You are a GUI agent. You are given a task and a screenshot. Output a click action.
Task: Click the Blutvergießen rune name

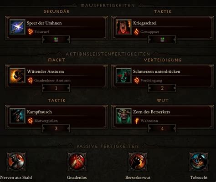tap(46, 121)
